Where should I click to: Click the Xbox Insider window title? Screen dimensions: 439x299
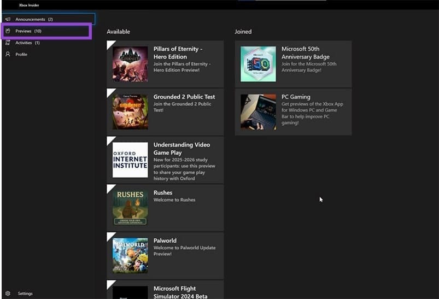point(29,5)
